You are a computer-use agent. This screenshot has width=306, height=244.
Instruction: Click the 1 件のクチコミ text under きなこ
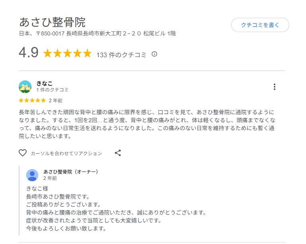[52, 90]
